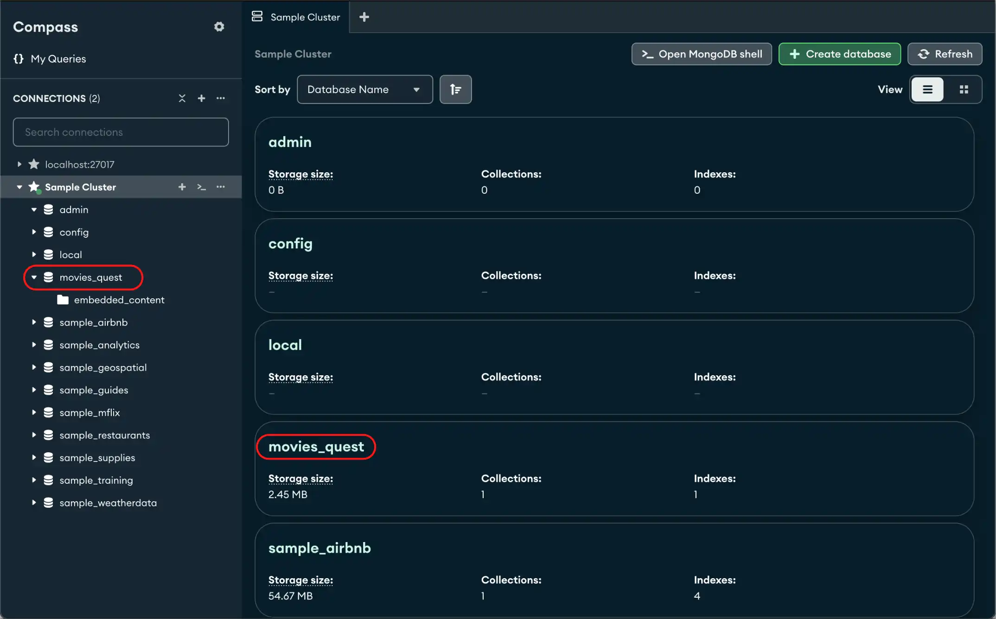The height and width of the screenshot is (619, 996).
Task: Collapse the admin database tree item
Action: (x=33, y=209)
